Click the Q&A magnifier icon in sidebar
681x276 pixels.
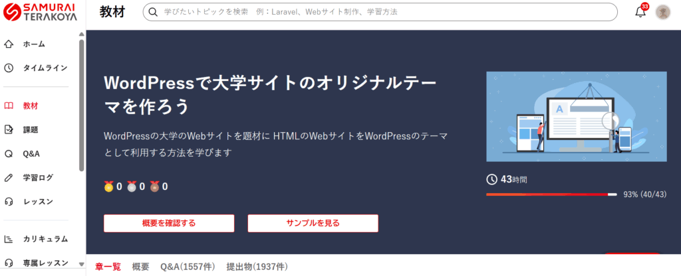tap(9, 154)
